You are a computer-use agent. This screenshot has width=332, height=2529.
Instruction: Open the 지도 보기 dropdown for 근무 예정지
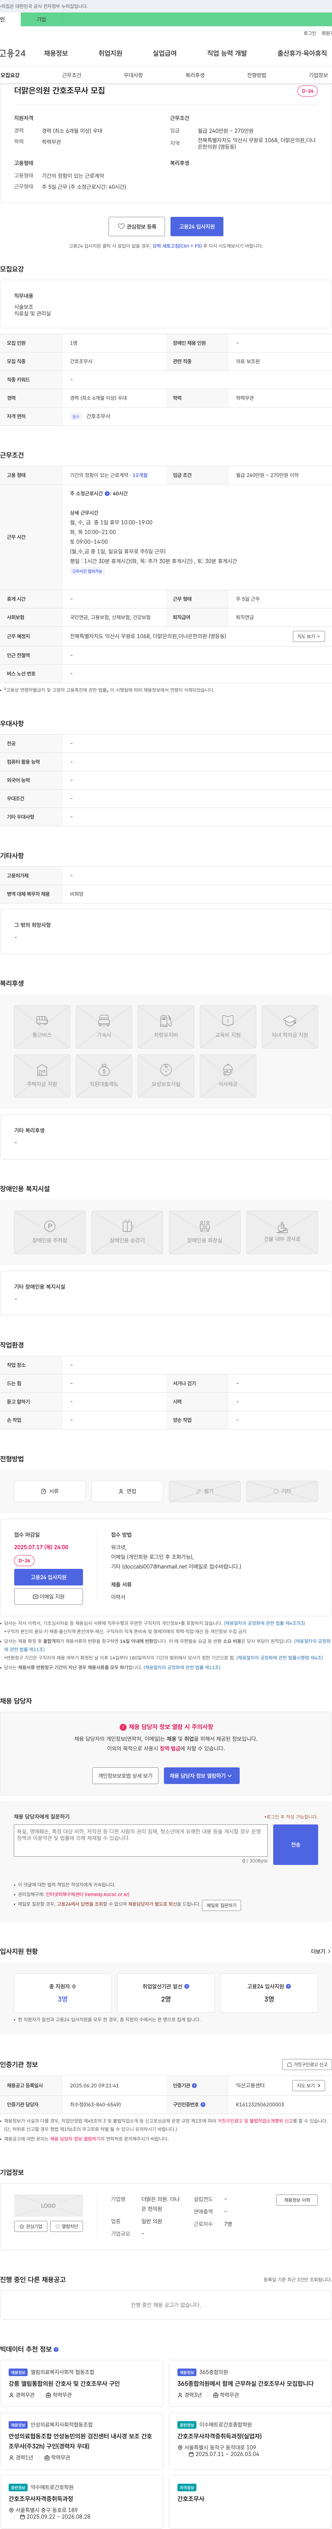click(x=308, y=636)
